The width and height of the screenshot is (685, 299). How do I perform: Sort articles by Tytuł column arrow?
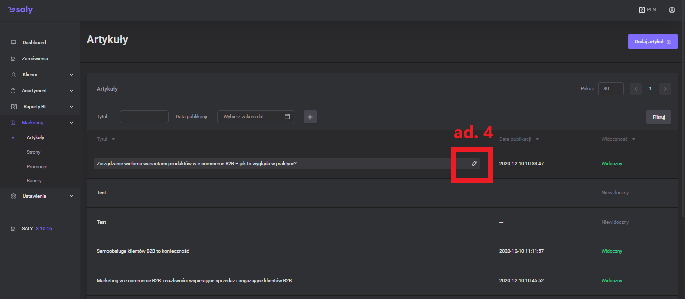113,139
